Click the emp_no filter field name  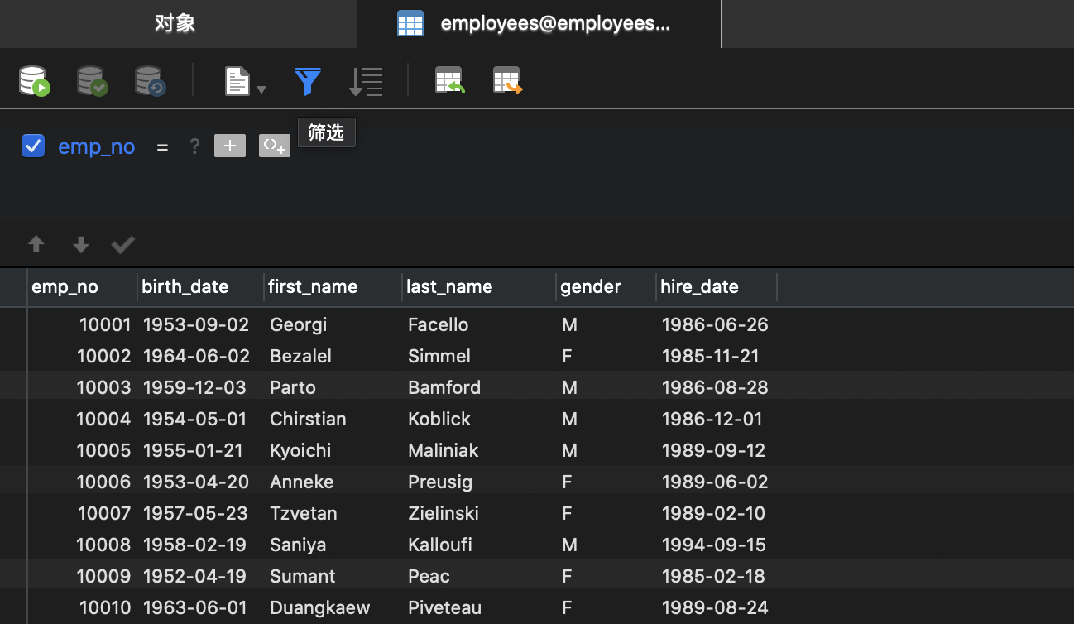tap(97, 147)
